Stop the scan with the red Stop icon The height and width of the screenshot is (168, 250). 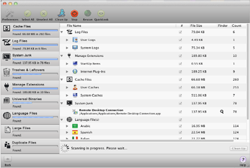(x=74, y=13)
